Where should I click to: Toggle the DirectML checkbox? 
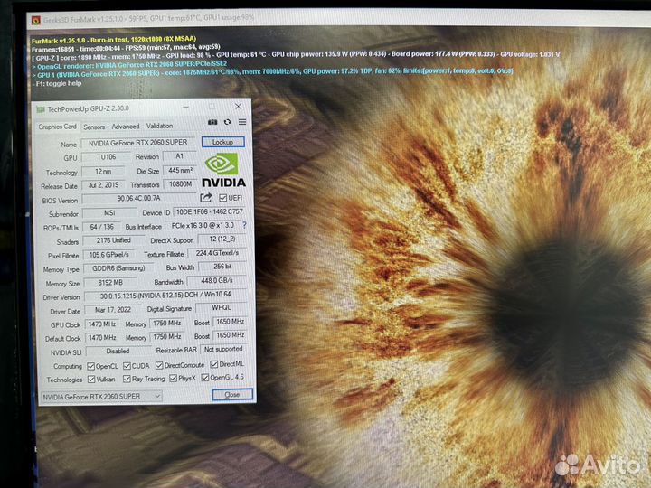click(x=213, y=364)
